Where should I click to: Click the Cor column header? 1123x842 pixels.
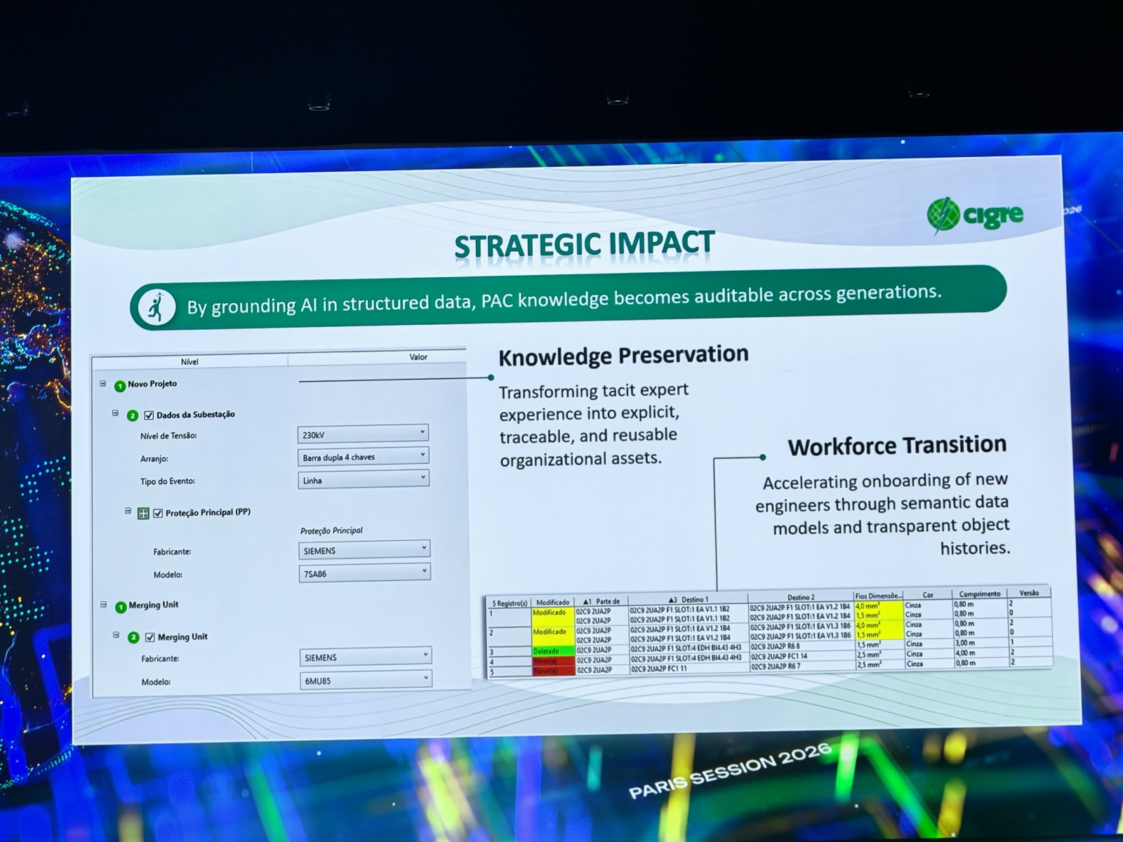click(x=928, y=595)
